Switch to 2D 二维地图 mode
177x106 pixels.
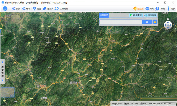pos(61,9)
